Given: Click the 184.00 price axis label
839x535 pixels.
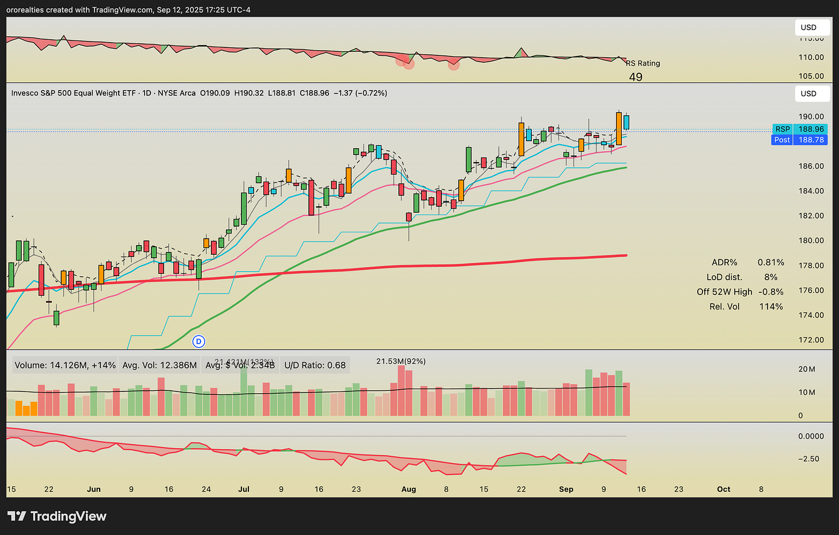Looking at the screenshot, I should pyautogui.click(x=811, y=191).
